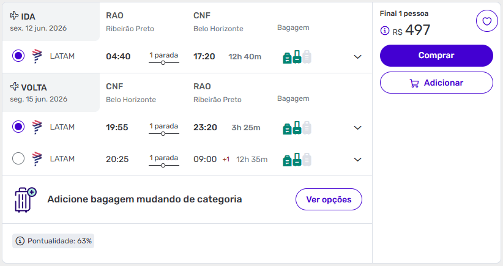Image resolution: width=503 pixels, height=266 pixels.
Task: Select the 04:40 LATAM outbound flight radio
Action: 18,56
